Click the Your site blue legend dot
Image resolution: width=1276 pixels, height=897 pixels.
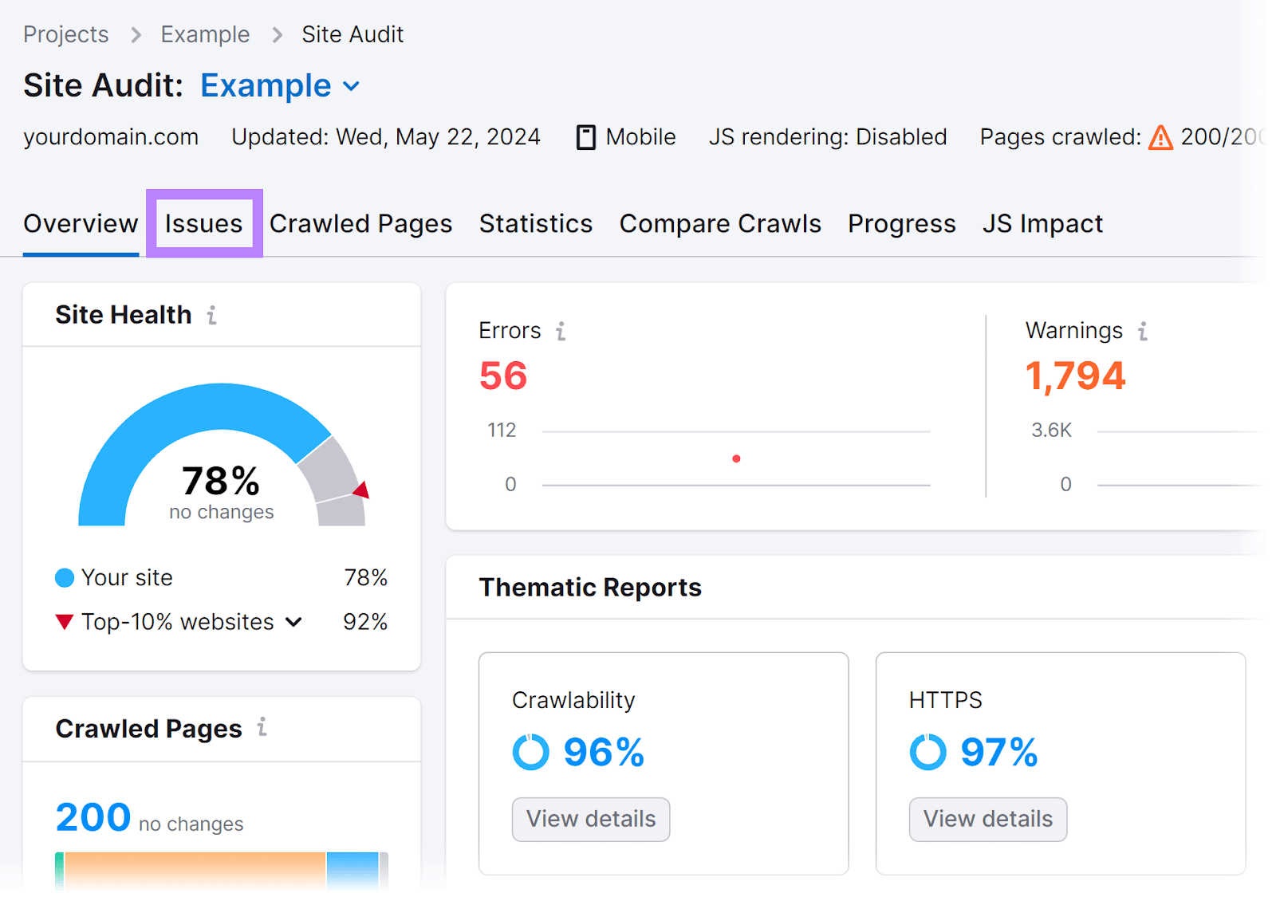64,577
